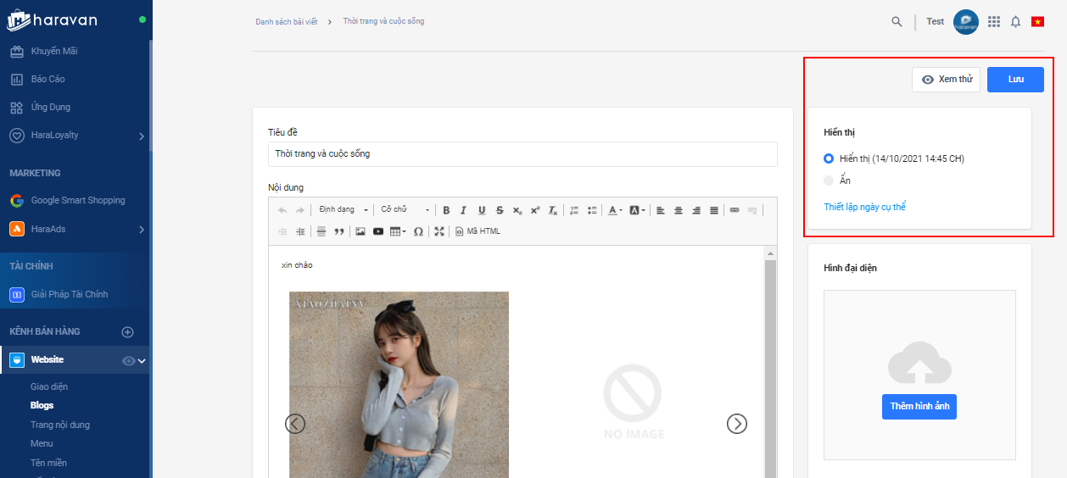The height and width of the screenshot is (478, 1067).
Task: Open notifications bell
Action: 1015,22
